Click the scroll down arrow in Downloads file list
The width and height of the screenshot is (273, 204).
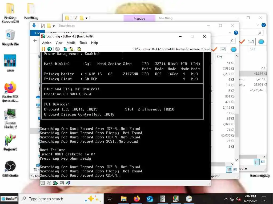pyautogui.click(x=236, y=160)
